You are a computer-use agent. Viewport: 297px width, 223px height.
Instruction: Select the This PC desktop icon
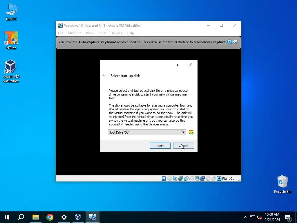11,12
